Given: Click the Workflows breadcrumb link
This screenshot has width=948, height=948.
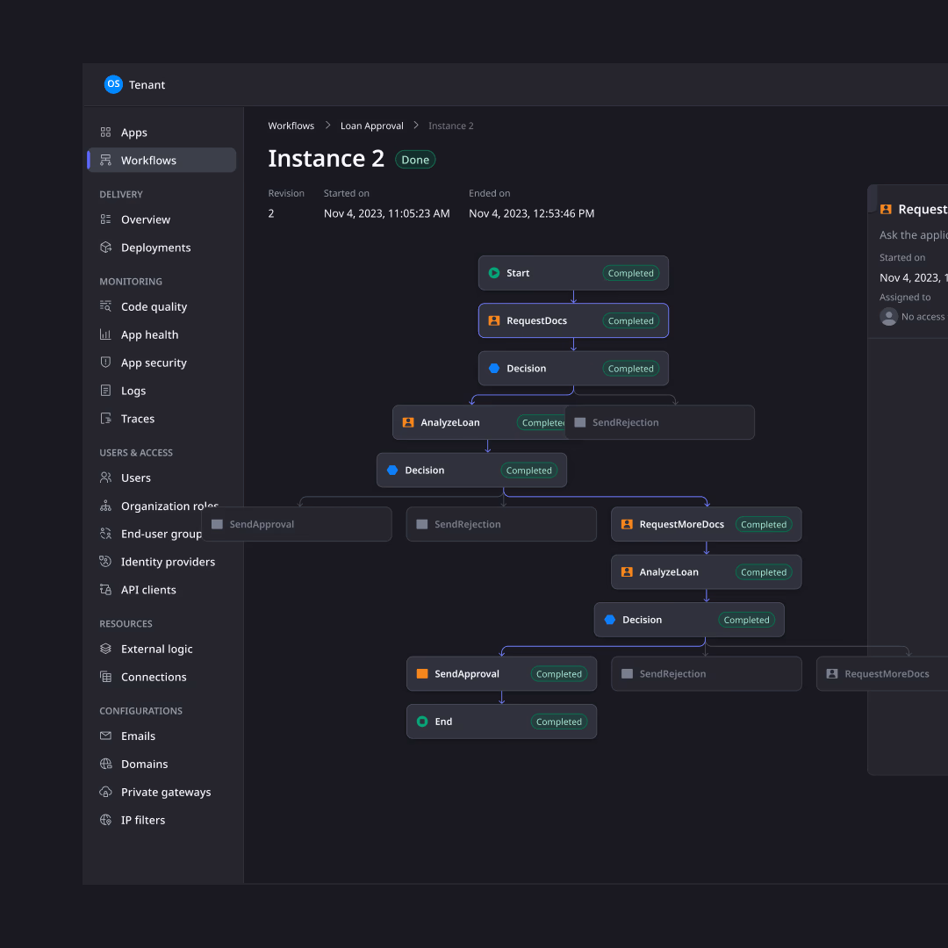Looking at the screenshot, I should click(291, 126).
